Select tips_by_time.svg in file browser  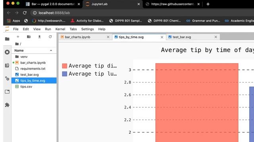pyautogui.click(x=34, y=80)
